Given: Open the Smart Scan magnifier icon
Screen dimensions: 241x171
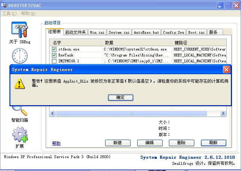Looking at the screenshot, I should 20,111.
